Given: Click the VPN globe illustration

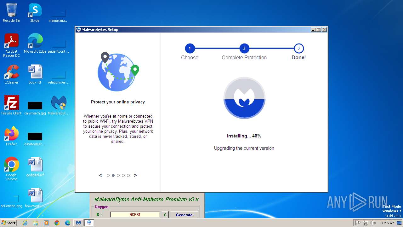Looking at the screenshot, I should (118, 72).
